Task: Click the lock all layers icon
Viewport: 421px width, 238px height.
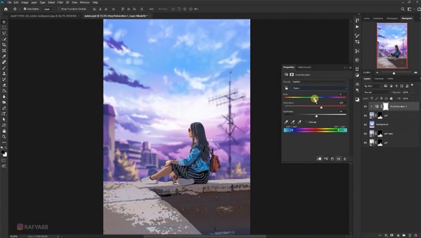Action: (391, 98)
